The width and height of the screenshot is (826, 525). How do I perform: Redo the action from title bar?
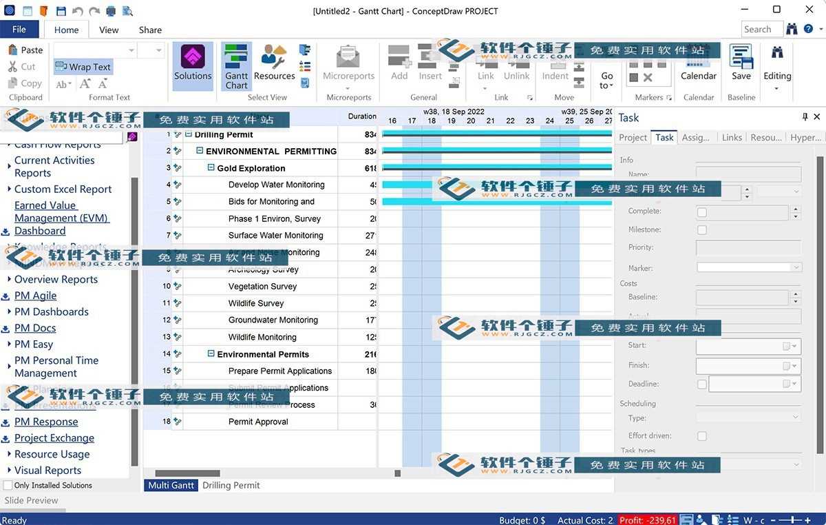pos(94,11)
